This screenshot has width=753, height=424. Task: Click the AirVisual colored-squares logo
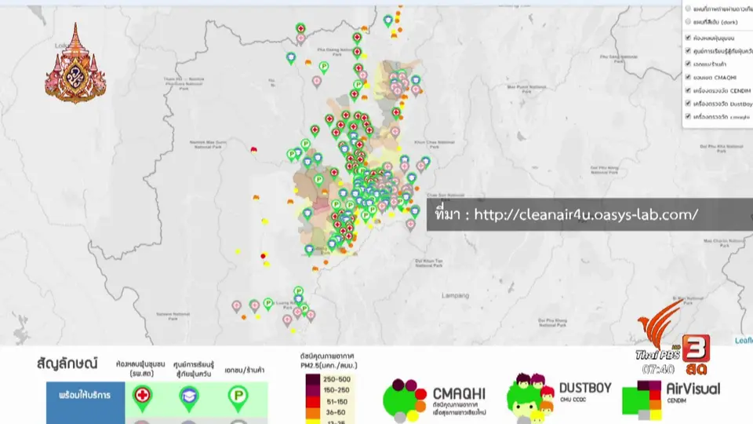tap(642, 400)
